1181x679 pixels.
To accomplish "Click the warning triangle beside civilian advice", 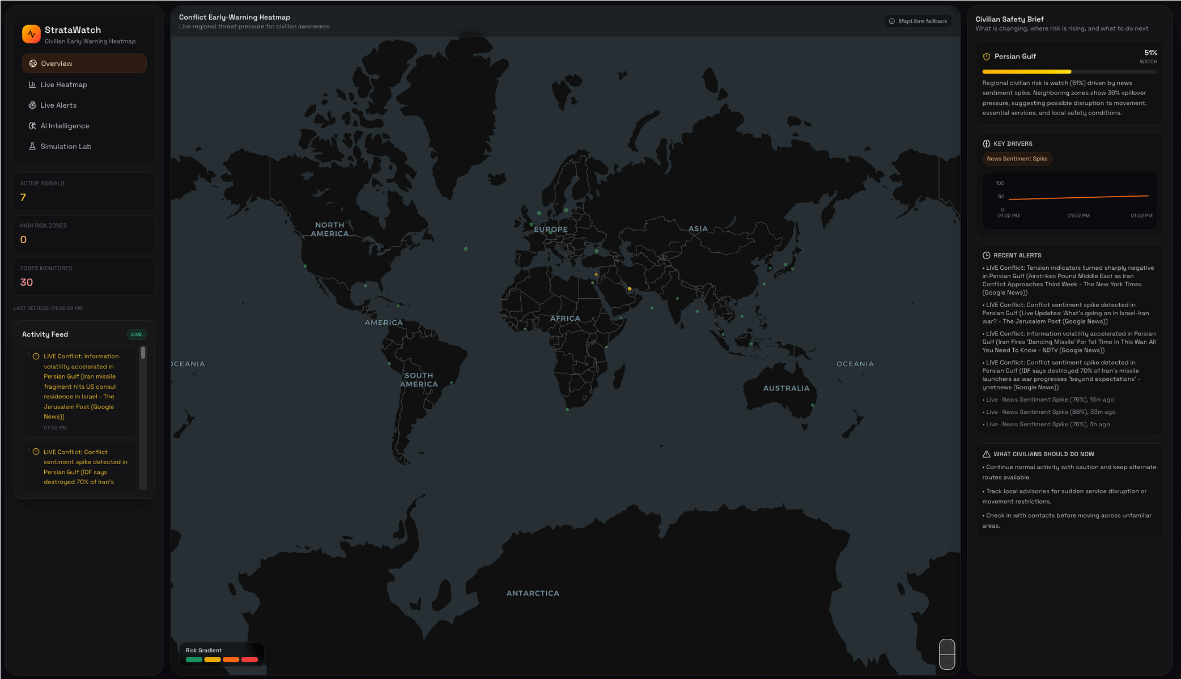I will tap(986, 454).
